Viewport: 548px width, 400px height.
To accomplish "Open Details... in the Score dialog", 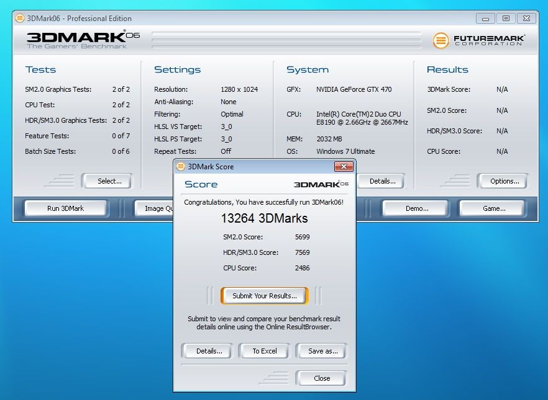I will (206, 351).
